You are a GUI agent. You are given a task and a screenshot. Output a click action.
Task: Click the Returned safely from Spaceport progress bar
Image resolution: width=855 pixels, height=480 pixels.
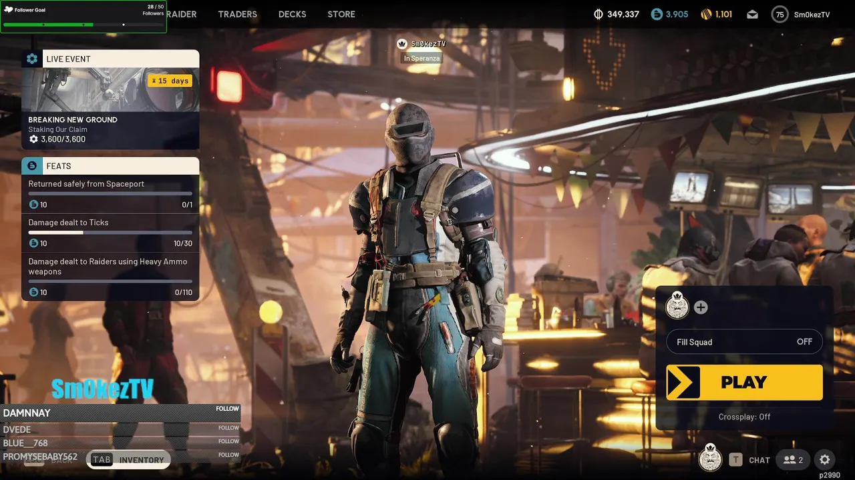[110, 194]
